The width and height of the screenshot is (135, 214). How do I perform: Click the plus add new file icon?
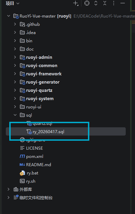pyautogui.click(x=76, y=3)
